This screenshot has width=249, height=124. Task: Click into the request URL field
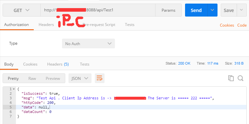coord(98,10)
